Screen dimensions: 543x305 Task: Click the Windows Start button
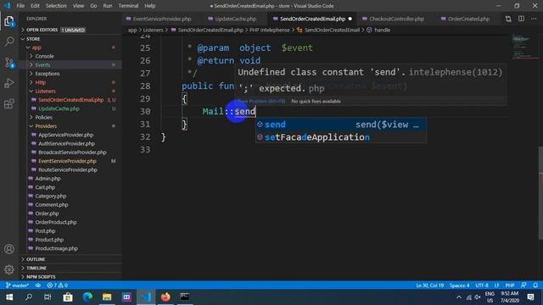click(9, 297)
